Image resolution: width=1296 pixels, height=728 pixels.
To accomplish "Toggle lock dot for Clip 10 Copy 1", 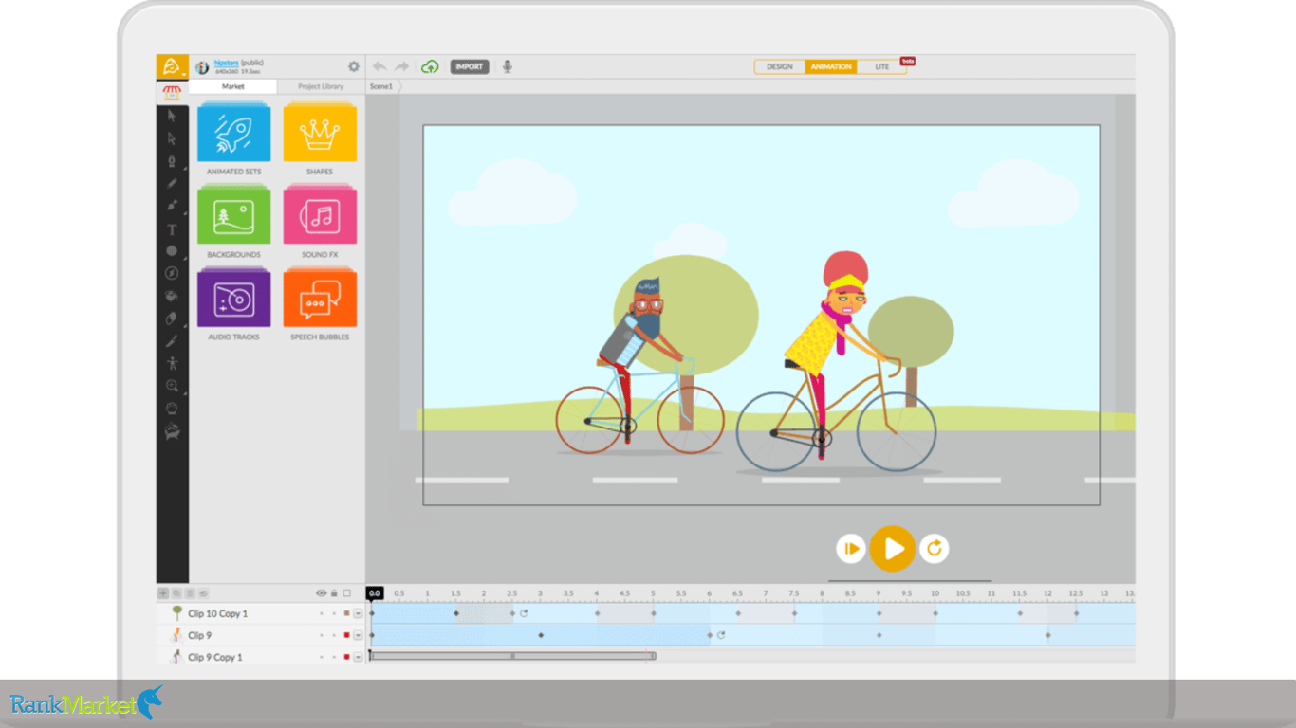I will point(334,613).
